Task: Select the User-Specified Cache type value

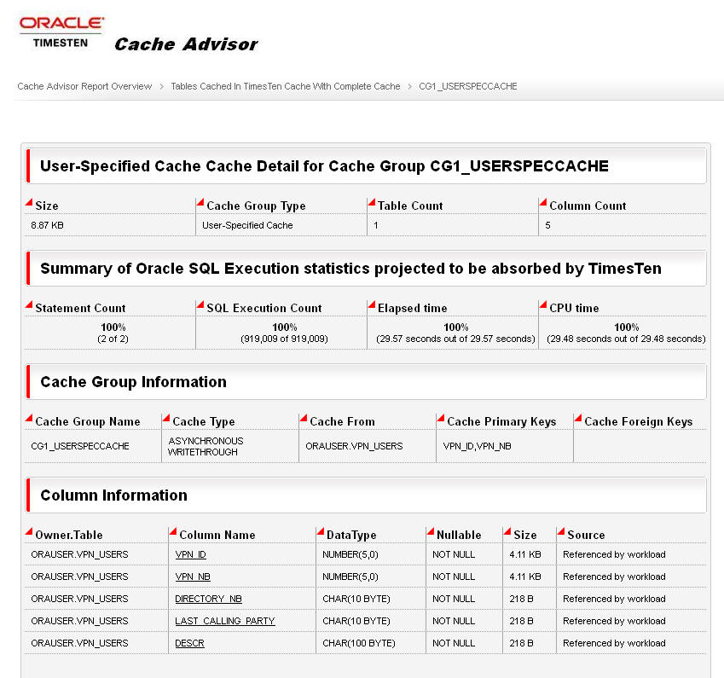Action: pos(247,225)
